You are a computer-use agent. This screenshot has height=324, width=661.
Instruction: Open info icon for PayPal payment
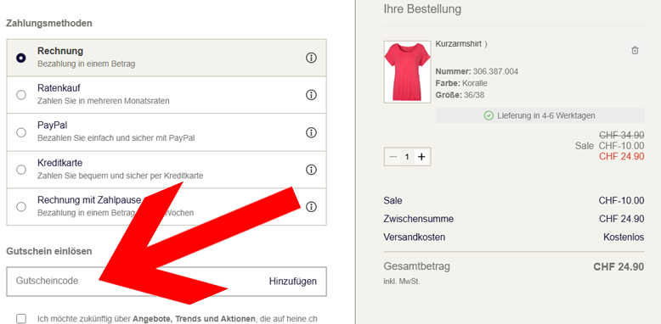tap(311, 132)
